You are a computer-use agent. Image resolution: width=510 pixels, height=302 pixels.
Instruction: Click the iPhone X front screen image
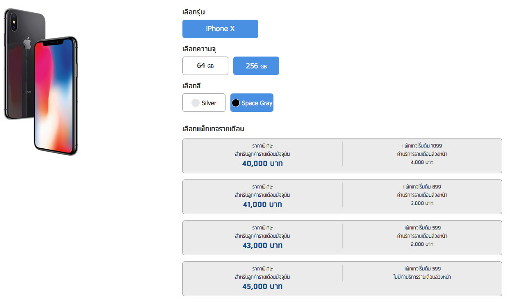(56, 96)
